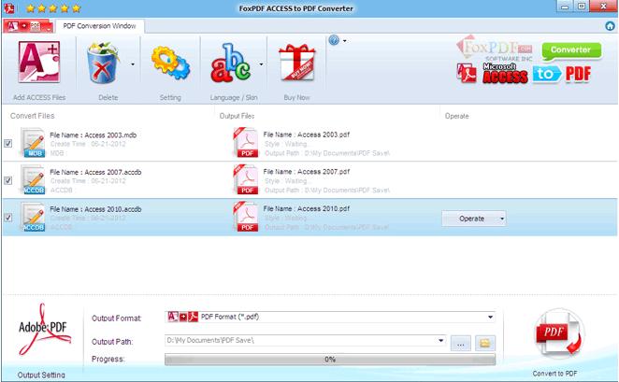Open the Output Path dropdown arrow
This screenshot has width=619, height=382.
coord(440,340)
